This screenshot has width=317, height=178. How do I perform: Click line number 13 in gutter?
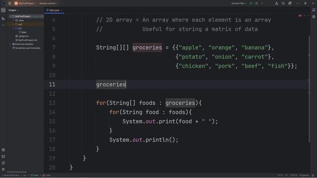pyautogui.click(x=52, y=103)
